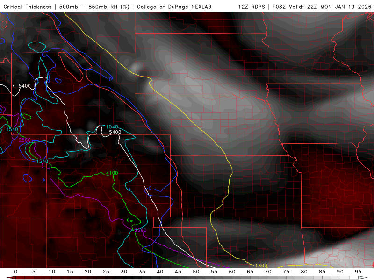Viewport: 374px width, 280px height.
Task: Click colorbar tick value "80"
Action: pos(304,272)
